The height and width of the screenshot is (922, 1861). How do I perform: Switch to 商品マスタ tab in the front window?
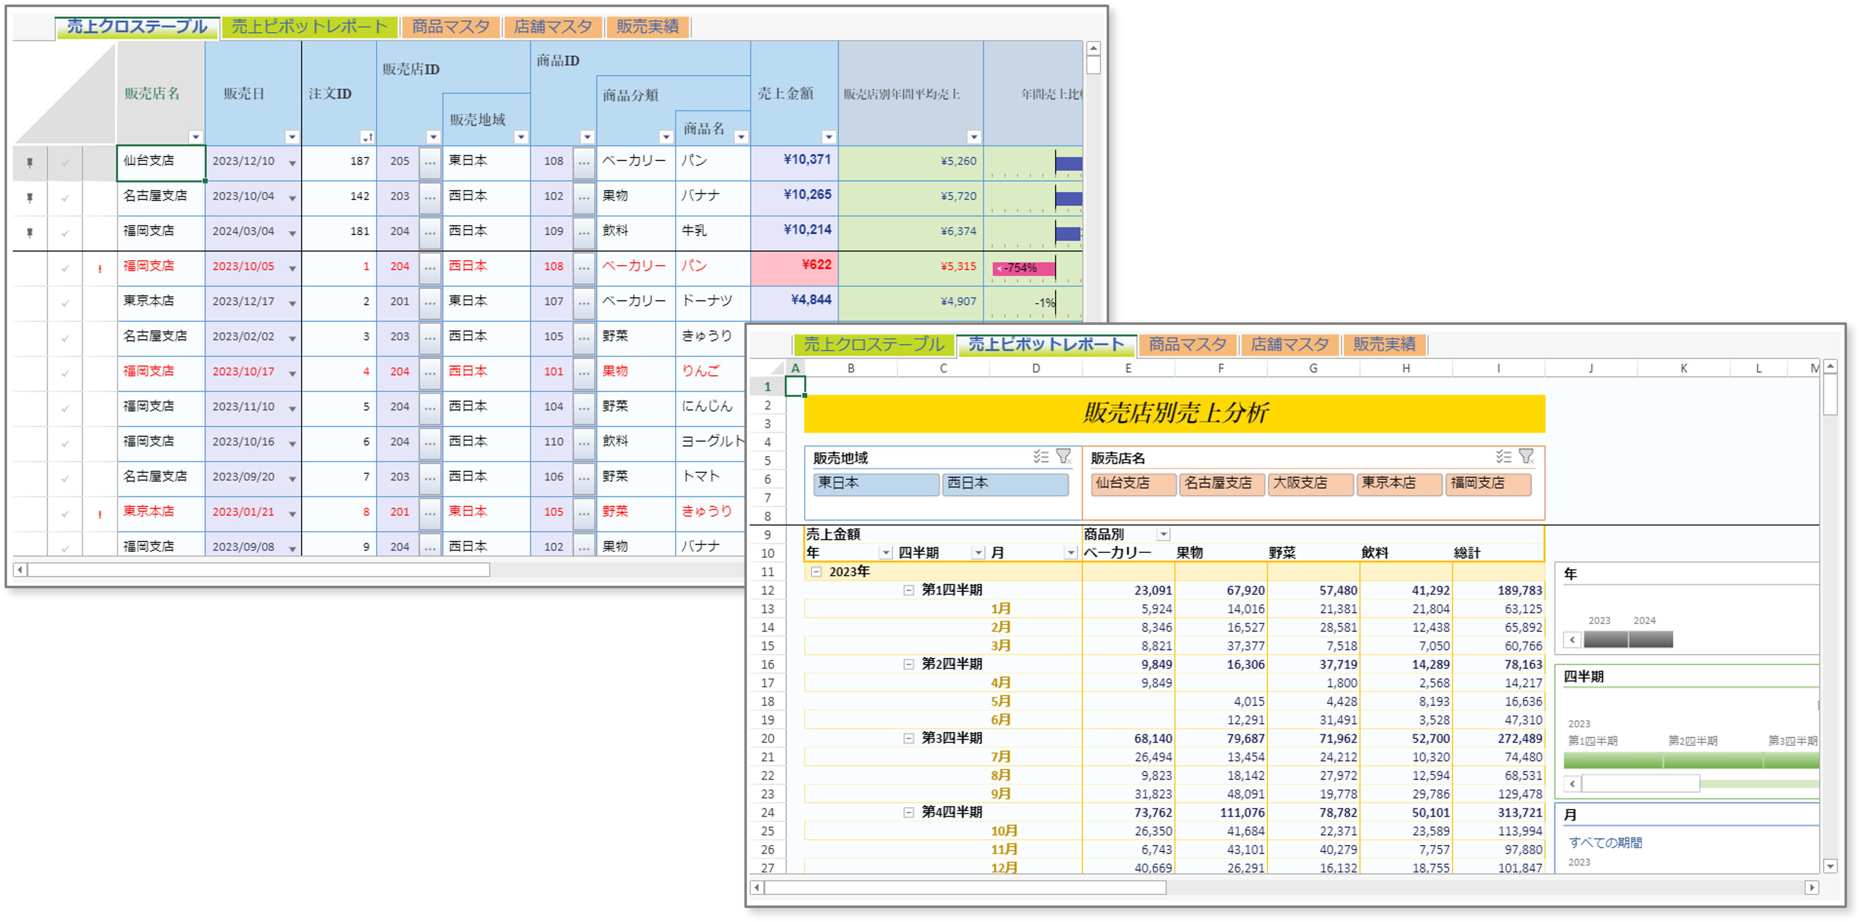pyautogui.click(x=1188, y=345)
